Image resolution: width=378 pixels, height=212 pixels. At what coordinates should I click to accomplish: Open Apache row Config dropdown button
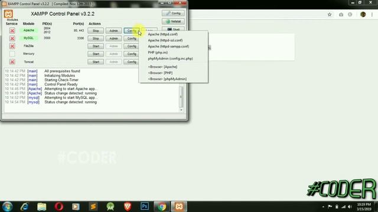132,31
